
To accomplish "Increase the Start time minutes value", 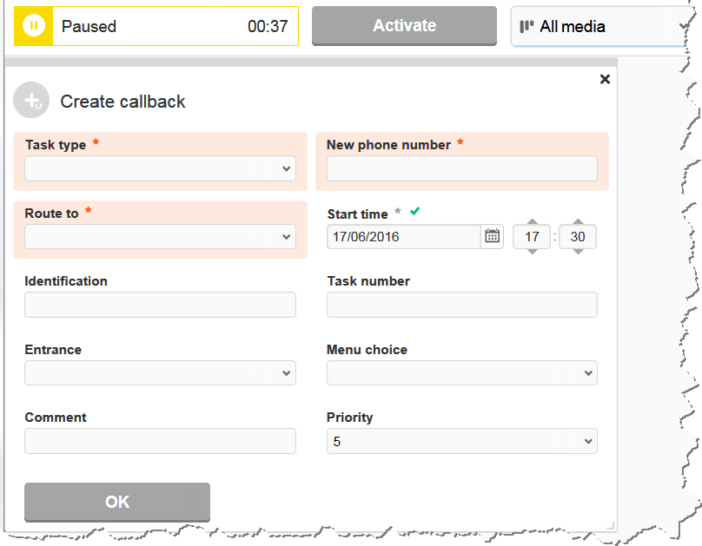I will [578, 221].
